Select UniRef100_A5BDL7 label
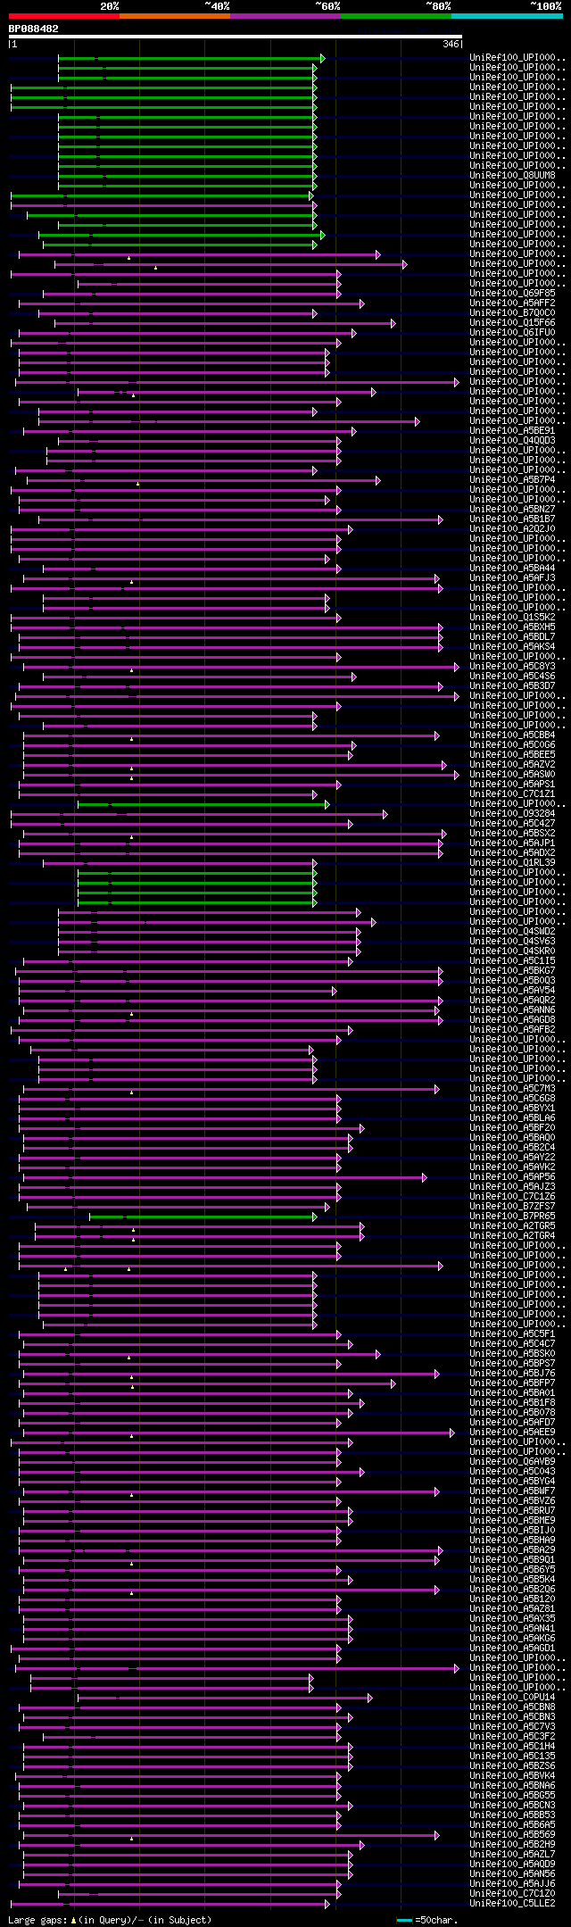 tap(512, 637)
